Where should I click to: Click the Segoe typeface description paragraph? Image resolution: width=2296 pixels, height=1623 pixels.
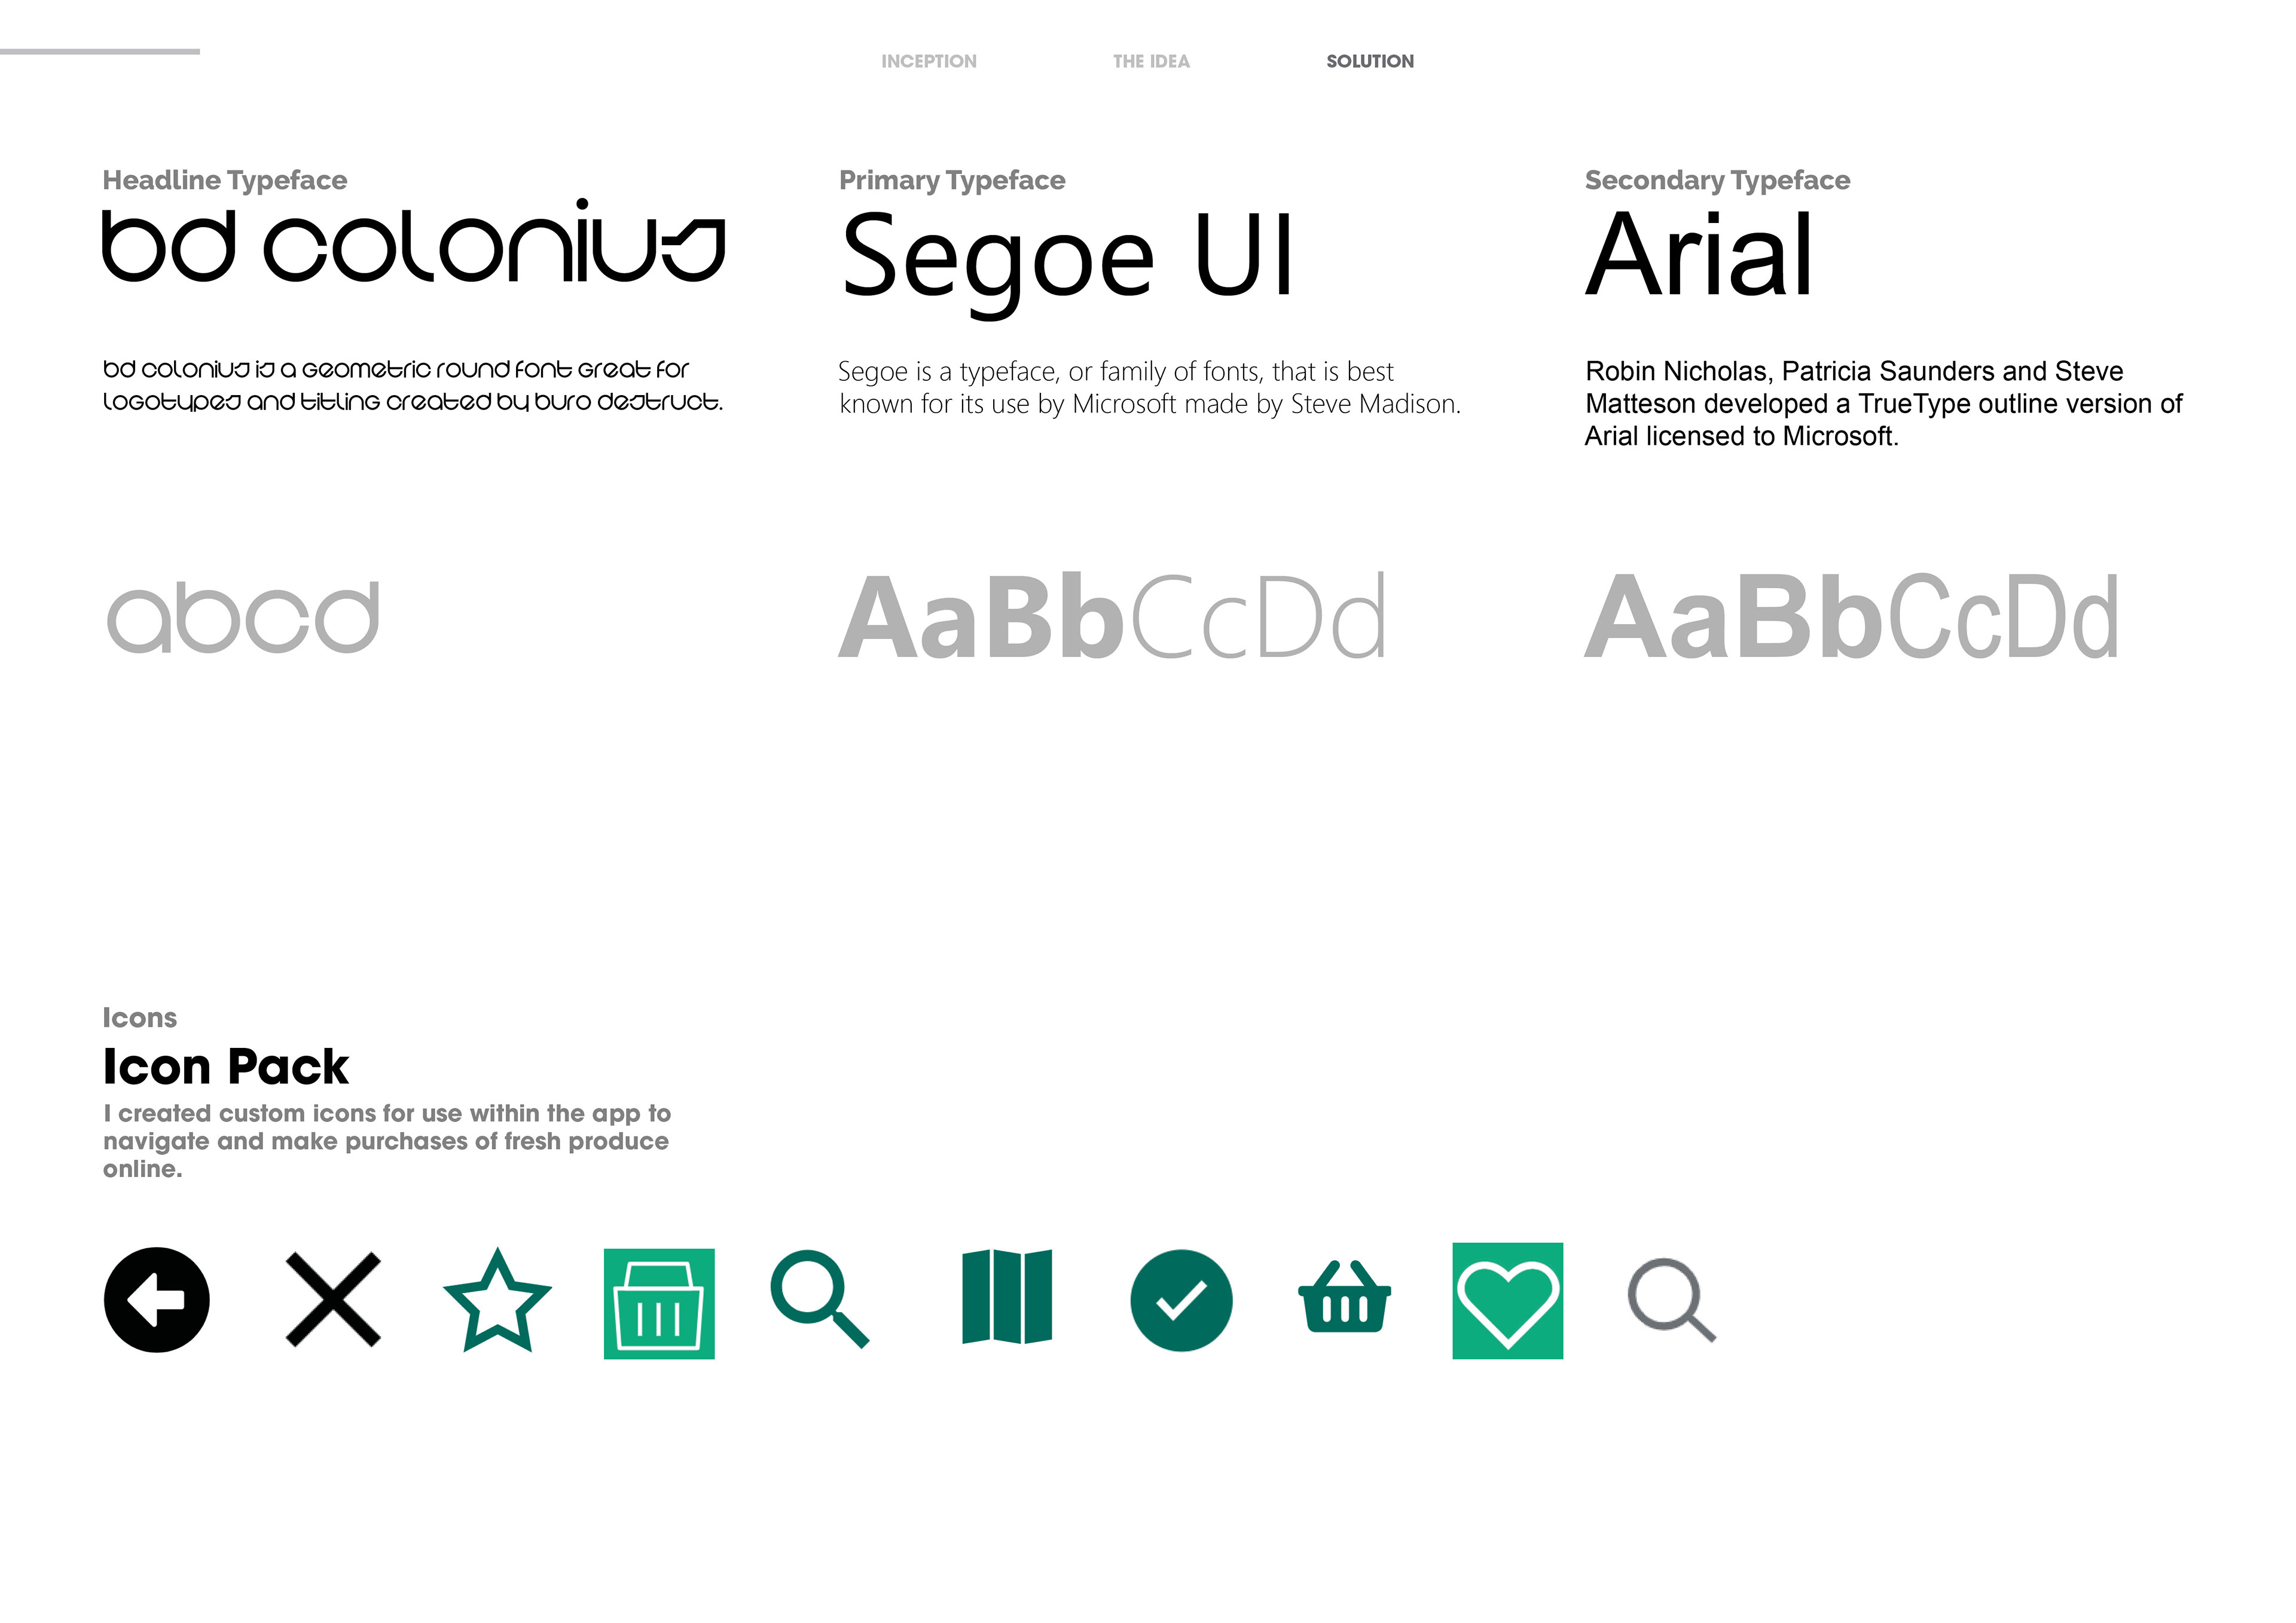(1150, 388)
